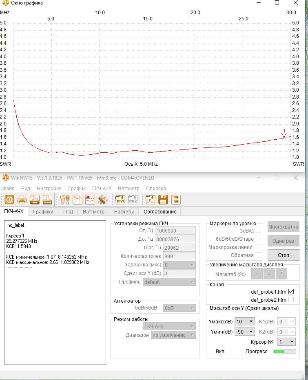Click the Стоп button
The image size is (308, 380).
pyautogui.click(x=283, y=255)
